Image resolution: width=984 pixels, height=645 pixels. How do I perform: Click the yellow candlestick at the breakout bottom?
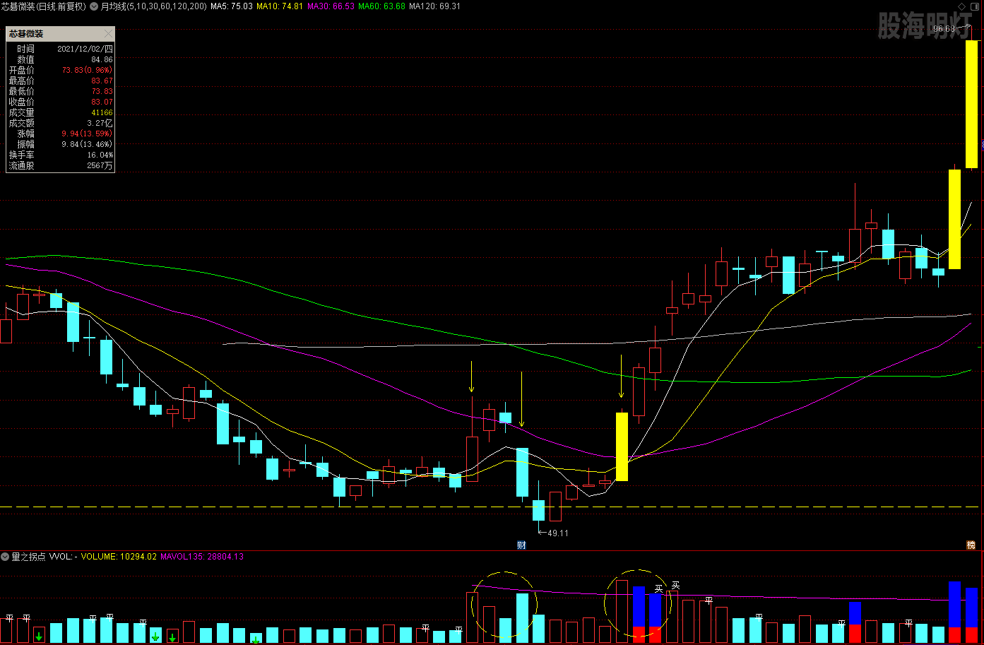pos(622,446)
